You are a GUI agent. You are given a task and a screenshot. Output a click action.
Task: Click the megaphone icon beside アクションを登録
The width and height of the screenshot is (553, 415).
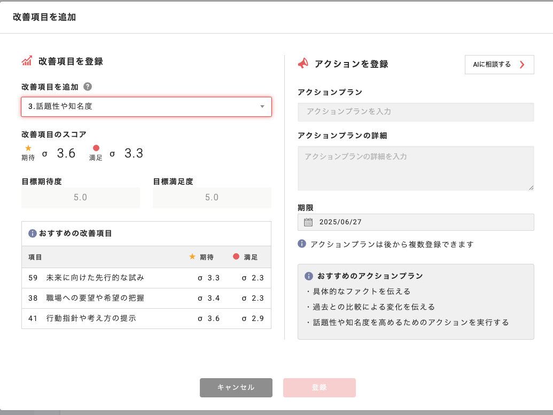coord(303,64)
